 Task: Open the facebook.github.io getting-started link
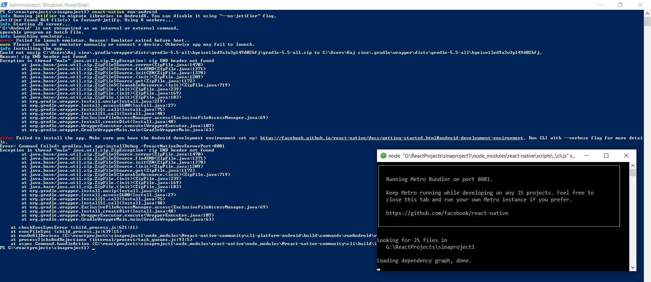coord(392,138)
